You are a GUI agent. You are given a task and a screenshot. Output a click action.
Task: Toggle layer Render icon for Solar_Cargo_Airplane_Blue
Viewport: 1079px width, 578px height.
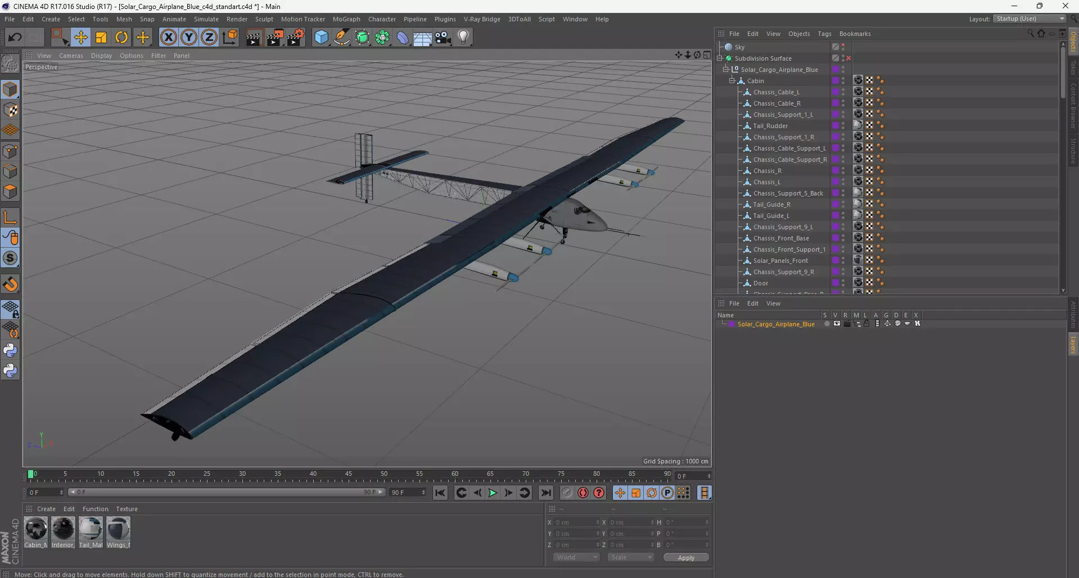tap(847, 324)
